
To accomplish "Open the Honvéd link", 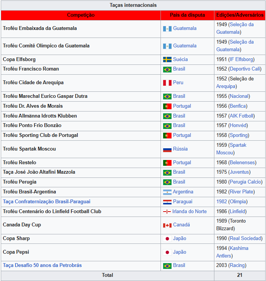I will tap(238, 126).
